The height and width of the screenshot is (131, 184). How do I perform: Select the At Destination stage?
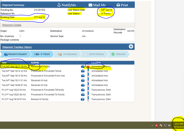pos(67,54)
